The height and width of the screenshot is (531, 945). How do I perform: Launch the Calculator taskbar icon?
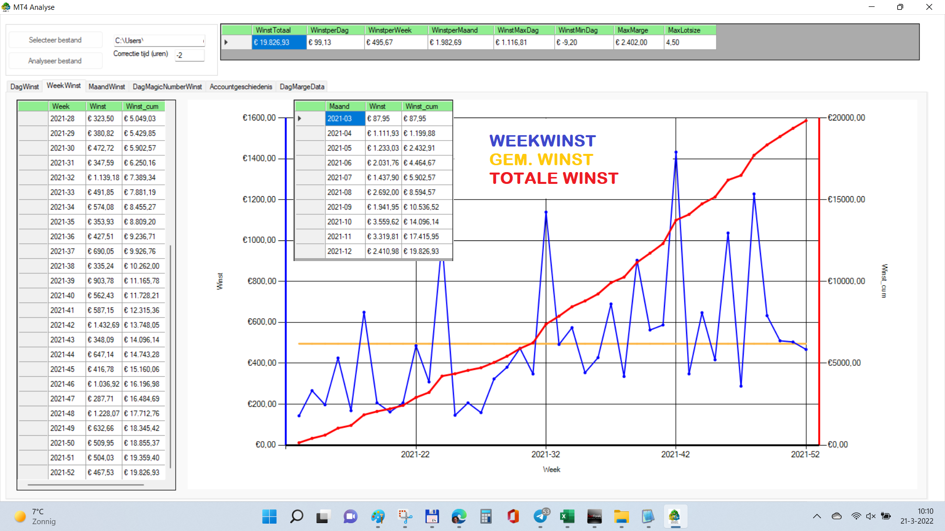pos(486,516)
